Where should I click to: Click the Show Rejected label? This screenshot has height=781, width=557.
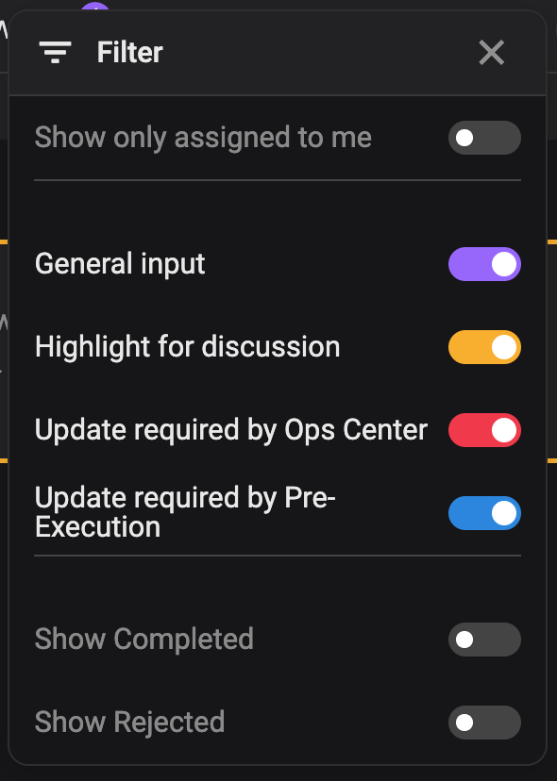pos(129,722)
